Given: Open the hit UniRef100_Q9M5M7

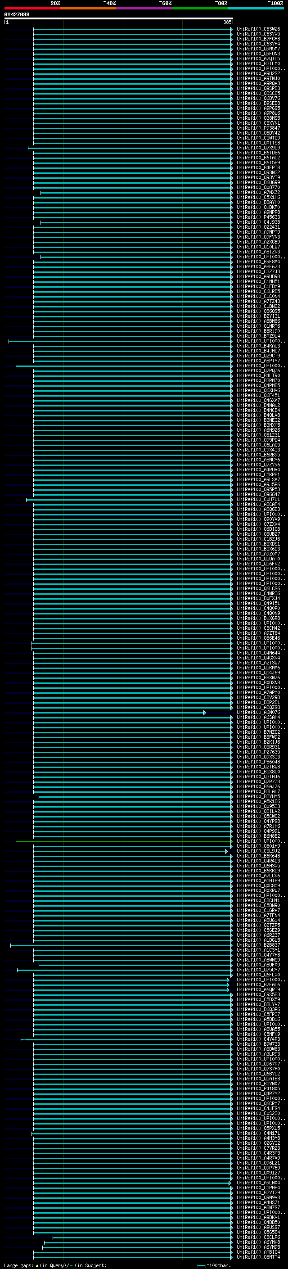Looking at the screenshot, I should tap(258, 49).
